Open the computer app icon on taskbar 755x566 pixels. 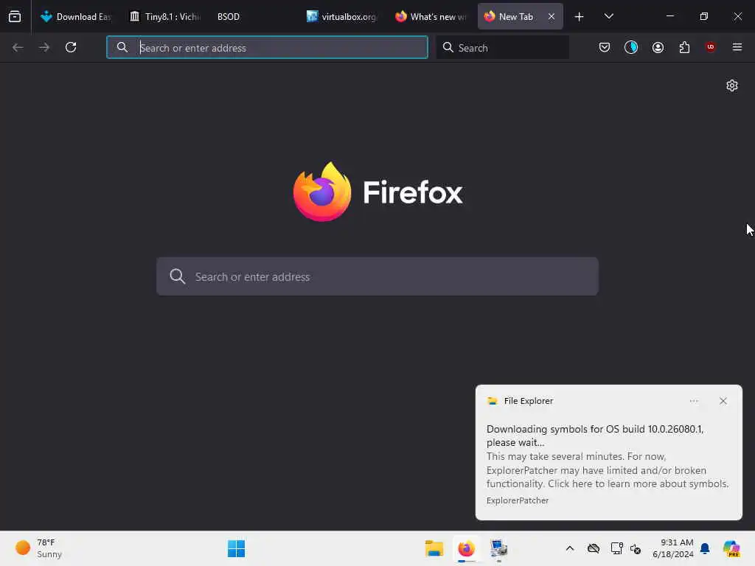click(498, 548)
